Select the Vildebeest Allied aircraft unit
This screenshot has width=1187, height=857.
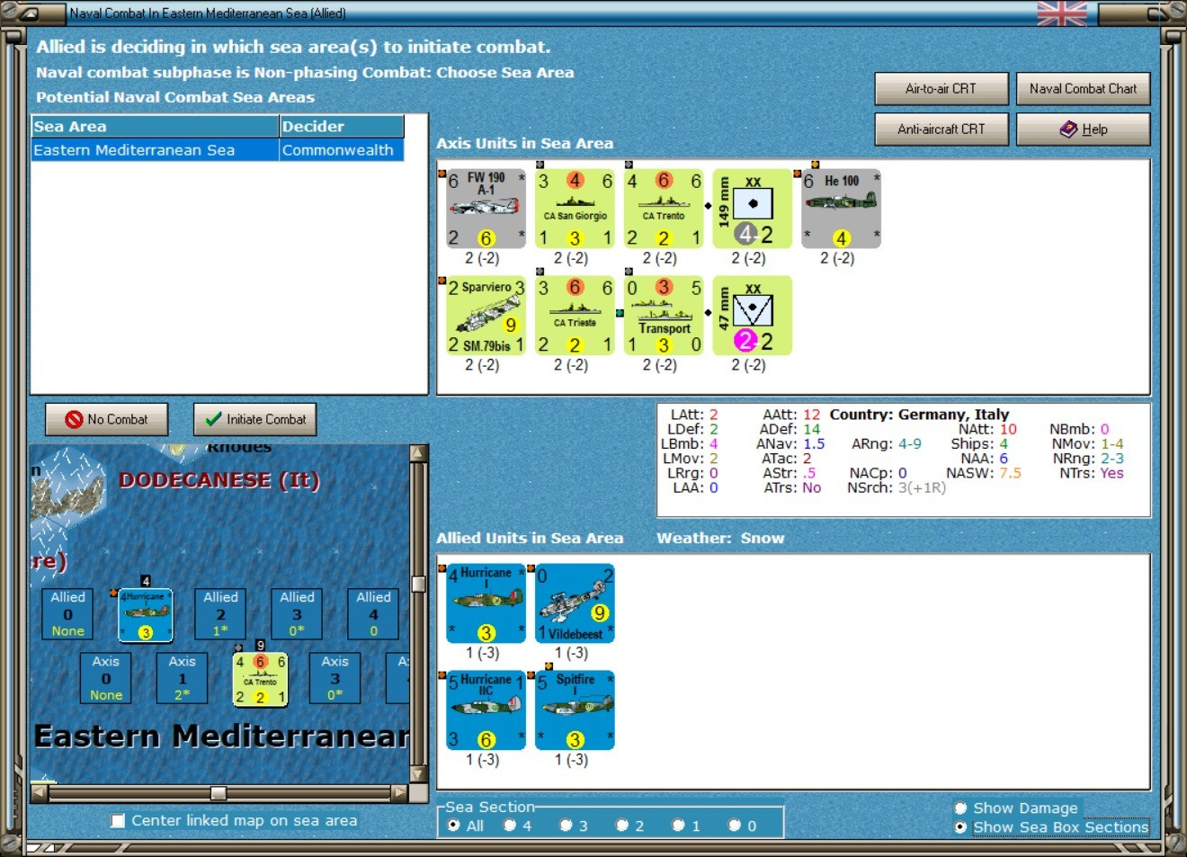coord(576,603)
